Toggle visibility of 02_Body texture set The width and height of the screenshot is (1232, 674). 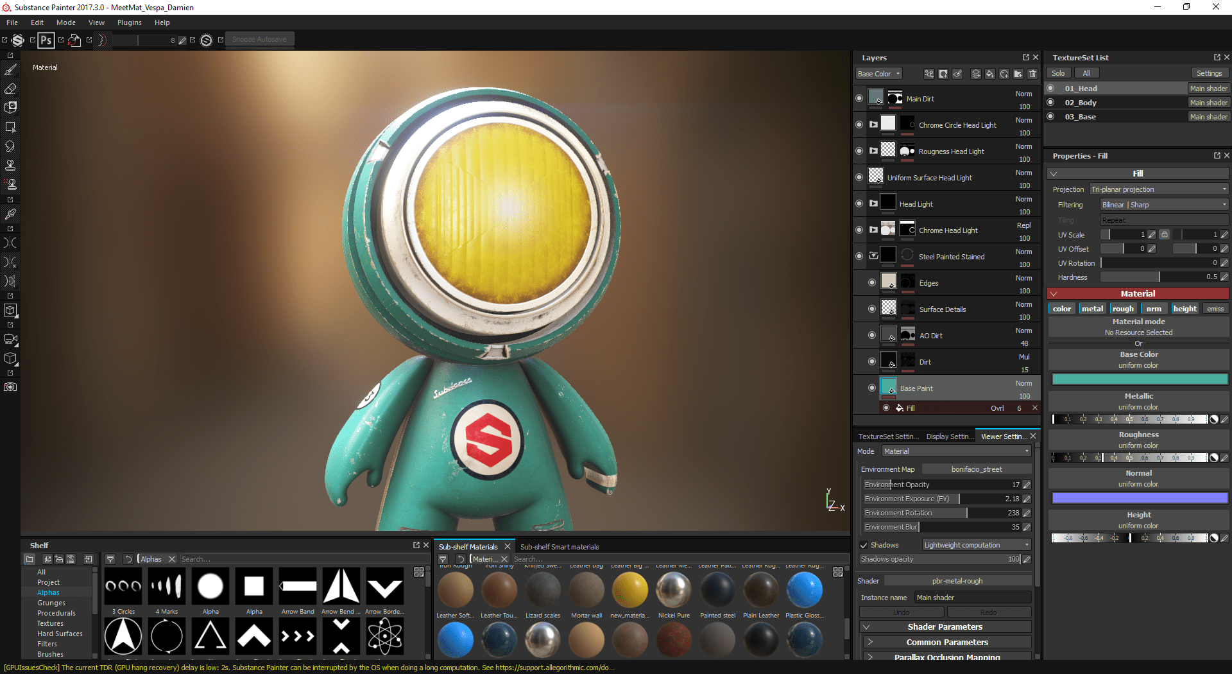coord(1051,103)
